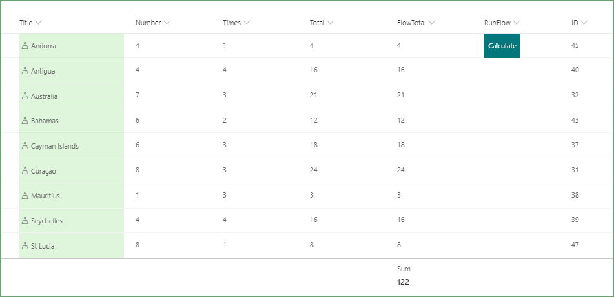Click the icon beside Mauritius title
This screenshot has width=614, height=297.
(25, 196)
